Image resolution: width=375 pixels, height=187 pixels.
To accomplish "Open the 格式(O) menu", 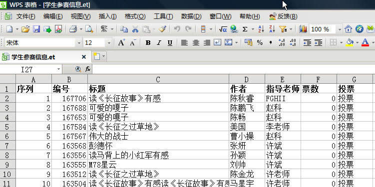I will tap(135, 16).
